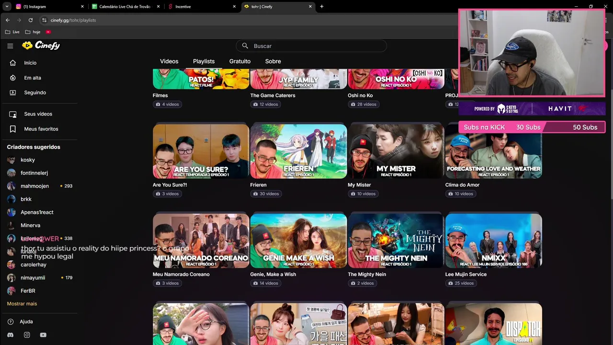Screen dimensions: 613x345
Task: Select creator fontinnelerj
Action: (x=34, y=173)
